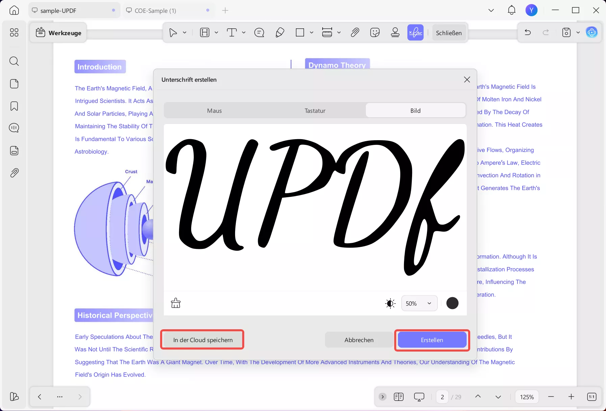Open the home screen icon
This screenshot has height=411, width=606.
click(14, 10)
